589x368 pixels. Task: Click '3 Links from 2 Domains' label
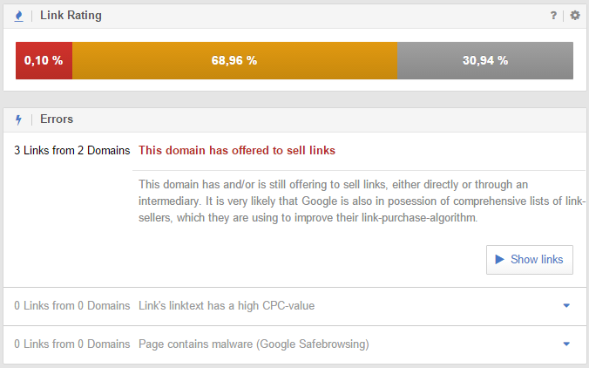point(72,150)
